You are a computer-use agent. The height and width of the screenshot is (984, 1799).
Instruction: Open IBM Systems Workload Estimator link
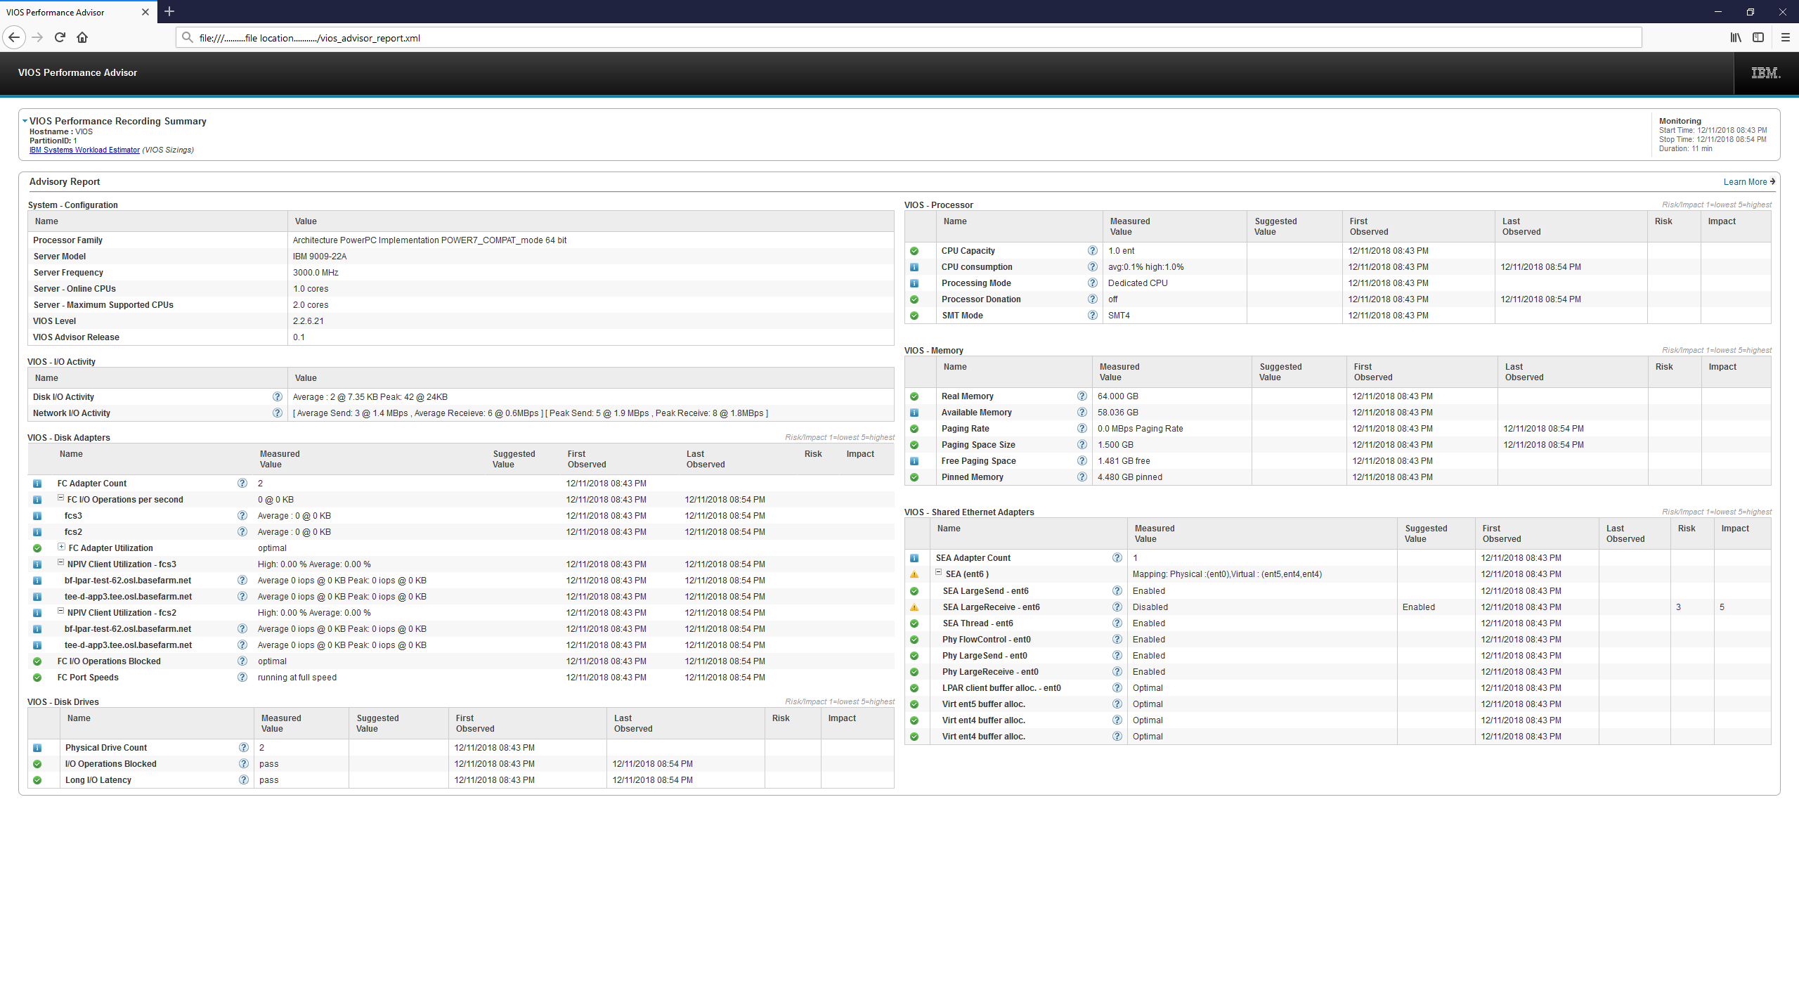pos(84,150)
